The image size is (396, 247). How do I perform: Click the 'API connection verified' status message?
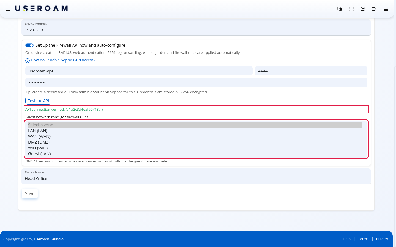(x=64, y=109)
